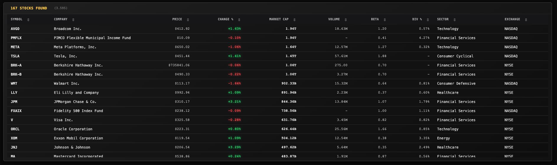557x165 pixels.
Task: Click the Meta Platforms, Inc. name
Action: 75,47
